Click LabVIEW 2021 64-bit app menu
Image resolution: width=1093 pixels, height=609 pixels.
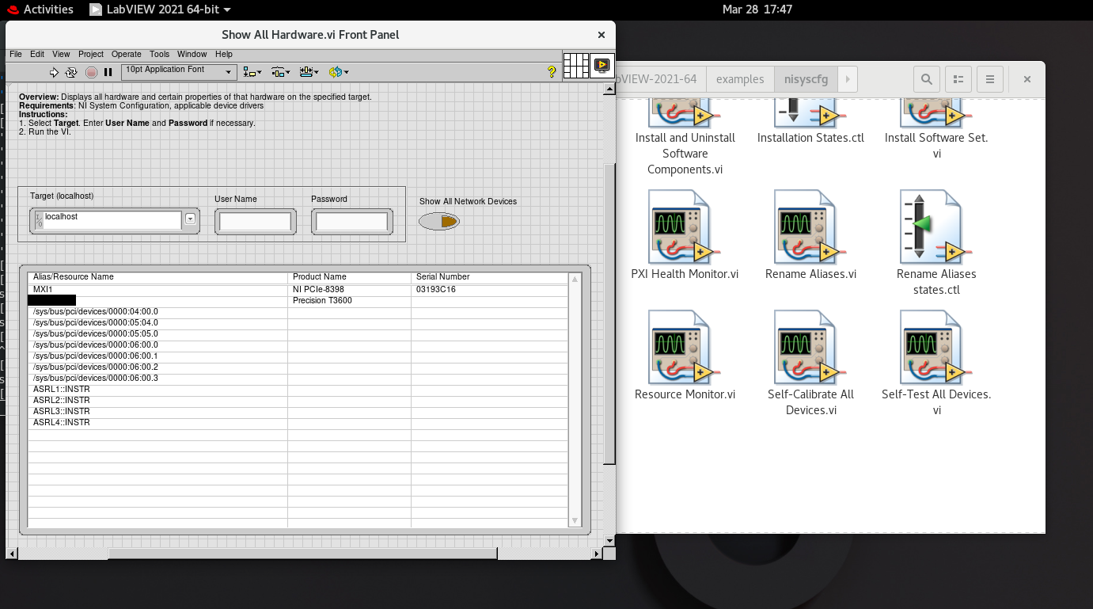[160, 10]
